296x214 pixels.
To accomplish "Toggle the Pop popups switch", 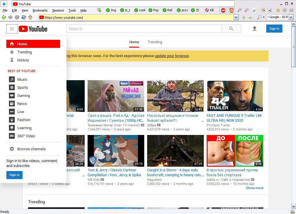I will (153, 10).
